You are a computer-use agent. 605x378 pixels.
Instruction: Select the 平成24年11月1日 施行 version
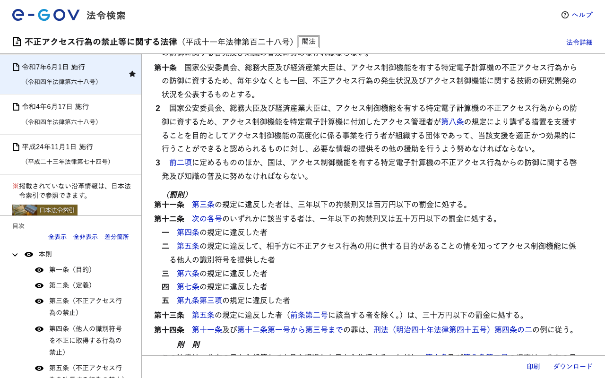point(70,155)
